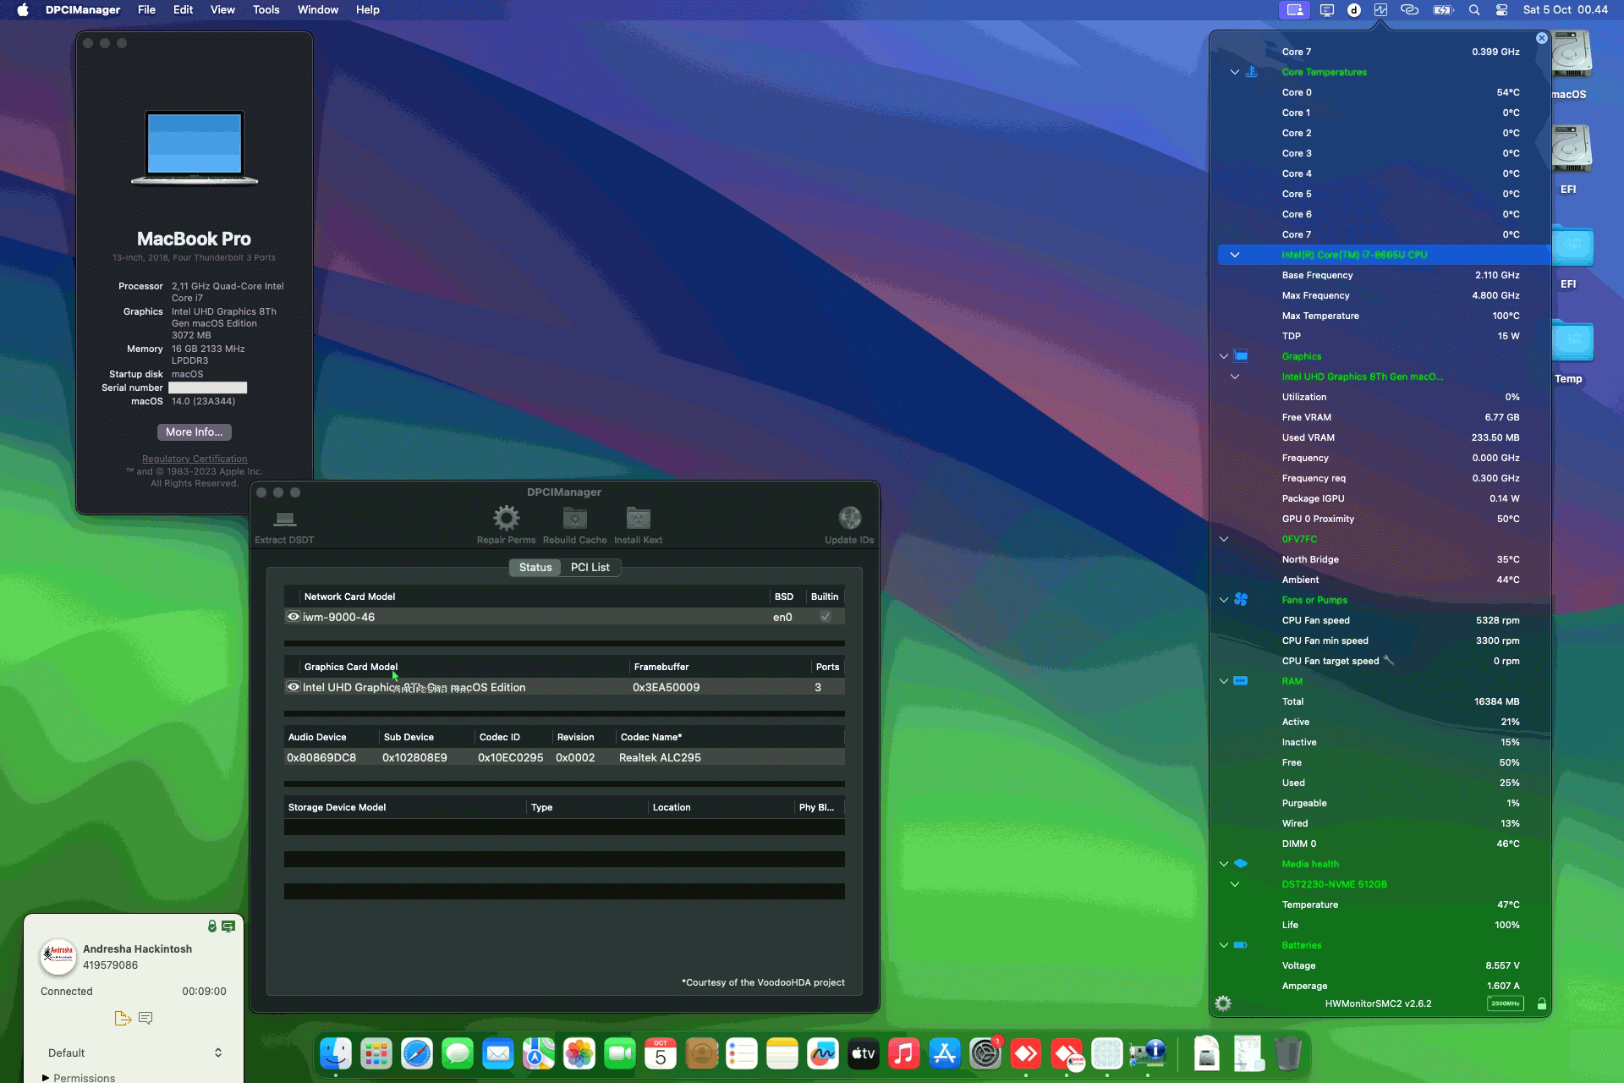
Task: Click the CPU Fan target speed wrench icon
Action: pyautogui.click(x=1388, y=661)
